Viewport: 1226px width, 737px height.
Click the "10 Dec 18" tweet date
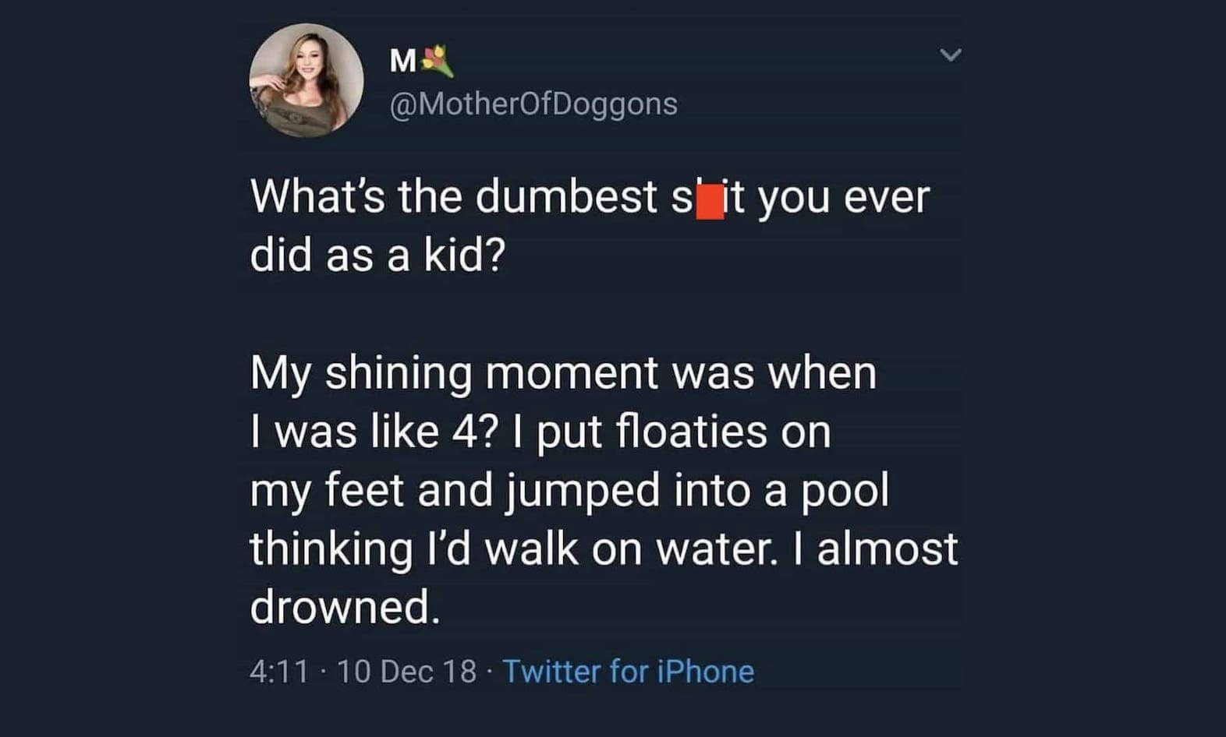(x=406, y=672)
